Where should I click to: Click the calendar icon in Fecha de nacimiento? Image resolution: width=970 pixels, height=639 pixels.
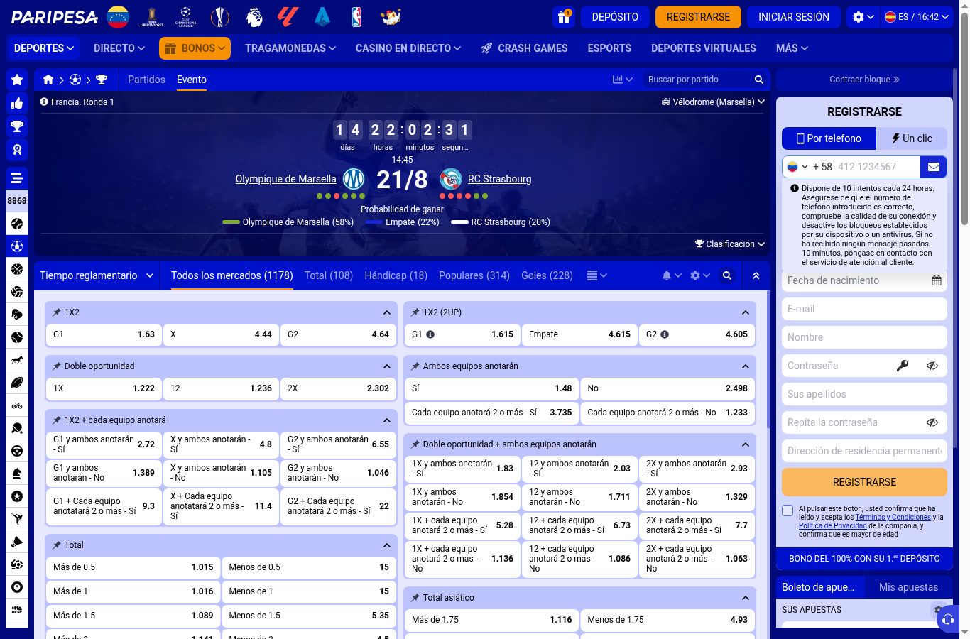(x=937, y=280)
